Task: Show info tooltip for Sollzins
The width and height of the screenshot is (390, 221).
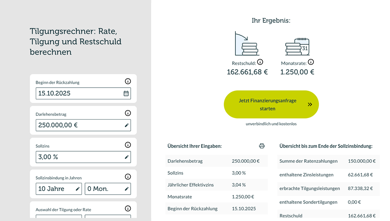Action: [128, 145]
